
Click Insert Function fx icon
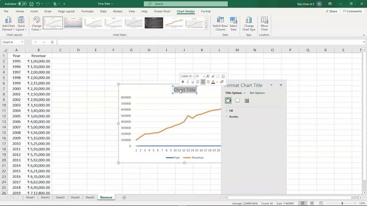click(52, 42)
